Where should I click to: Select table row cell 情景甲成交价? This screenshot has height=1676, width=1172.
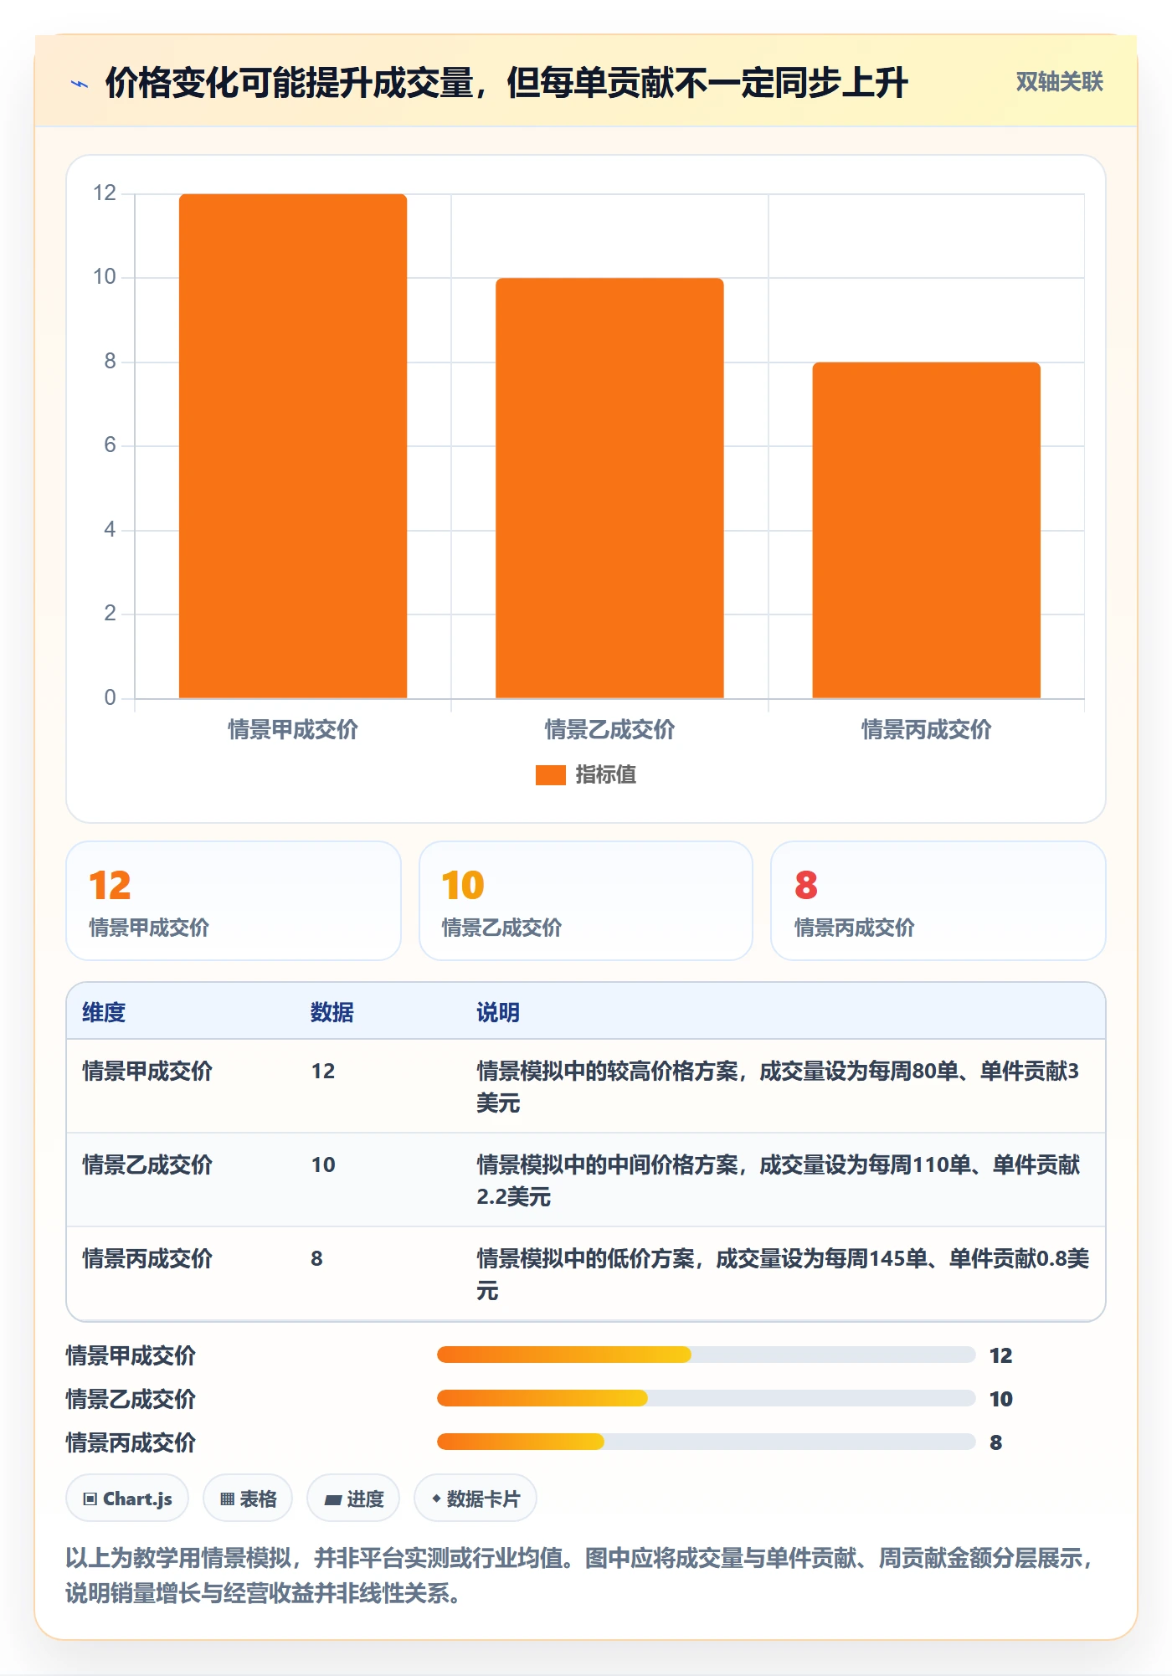tap(147, 1071)
